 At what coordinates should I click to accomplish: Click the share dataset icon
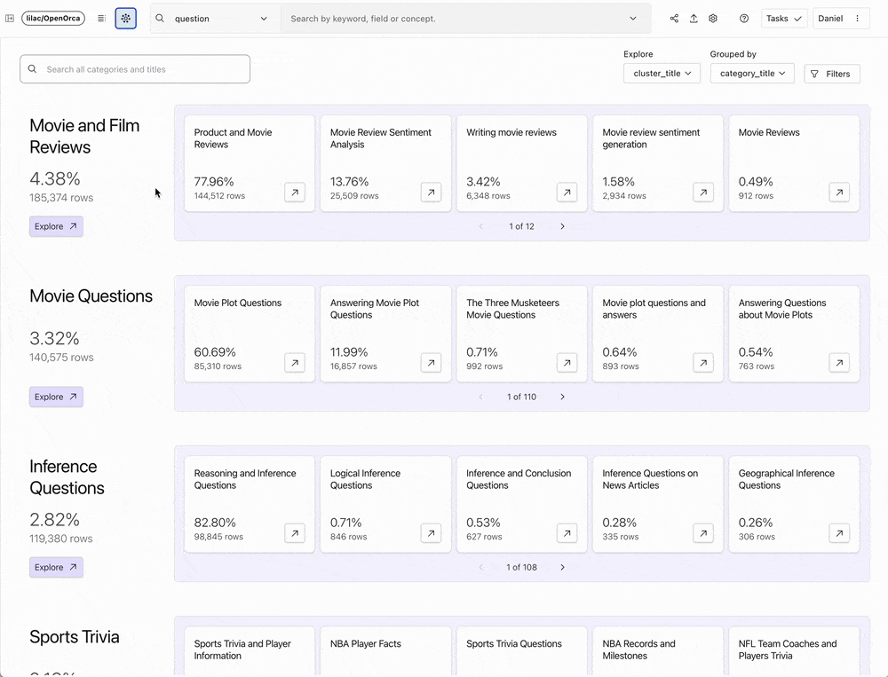[x=674, y=19]
